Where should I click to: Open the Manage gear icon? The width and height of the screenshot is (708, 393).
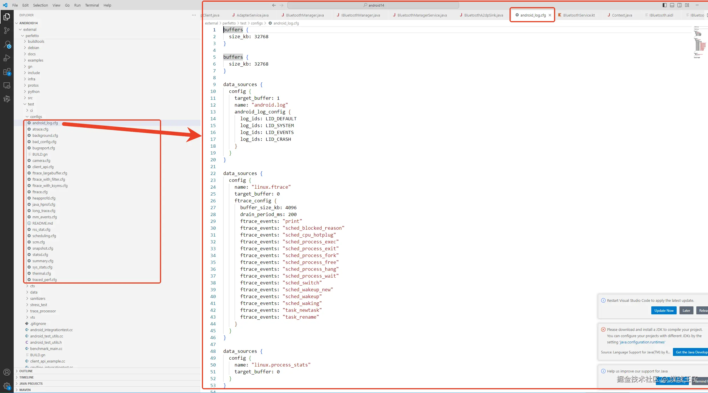7,386
